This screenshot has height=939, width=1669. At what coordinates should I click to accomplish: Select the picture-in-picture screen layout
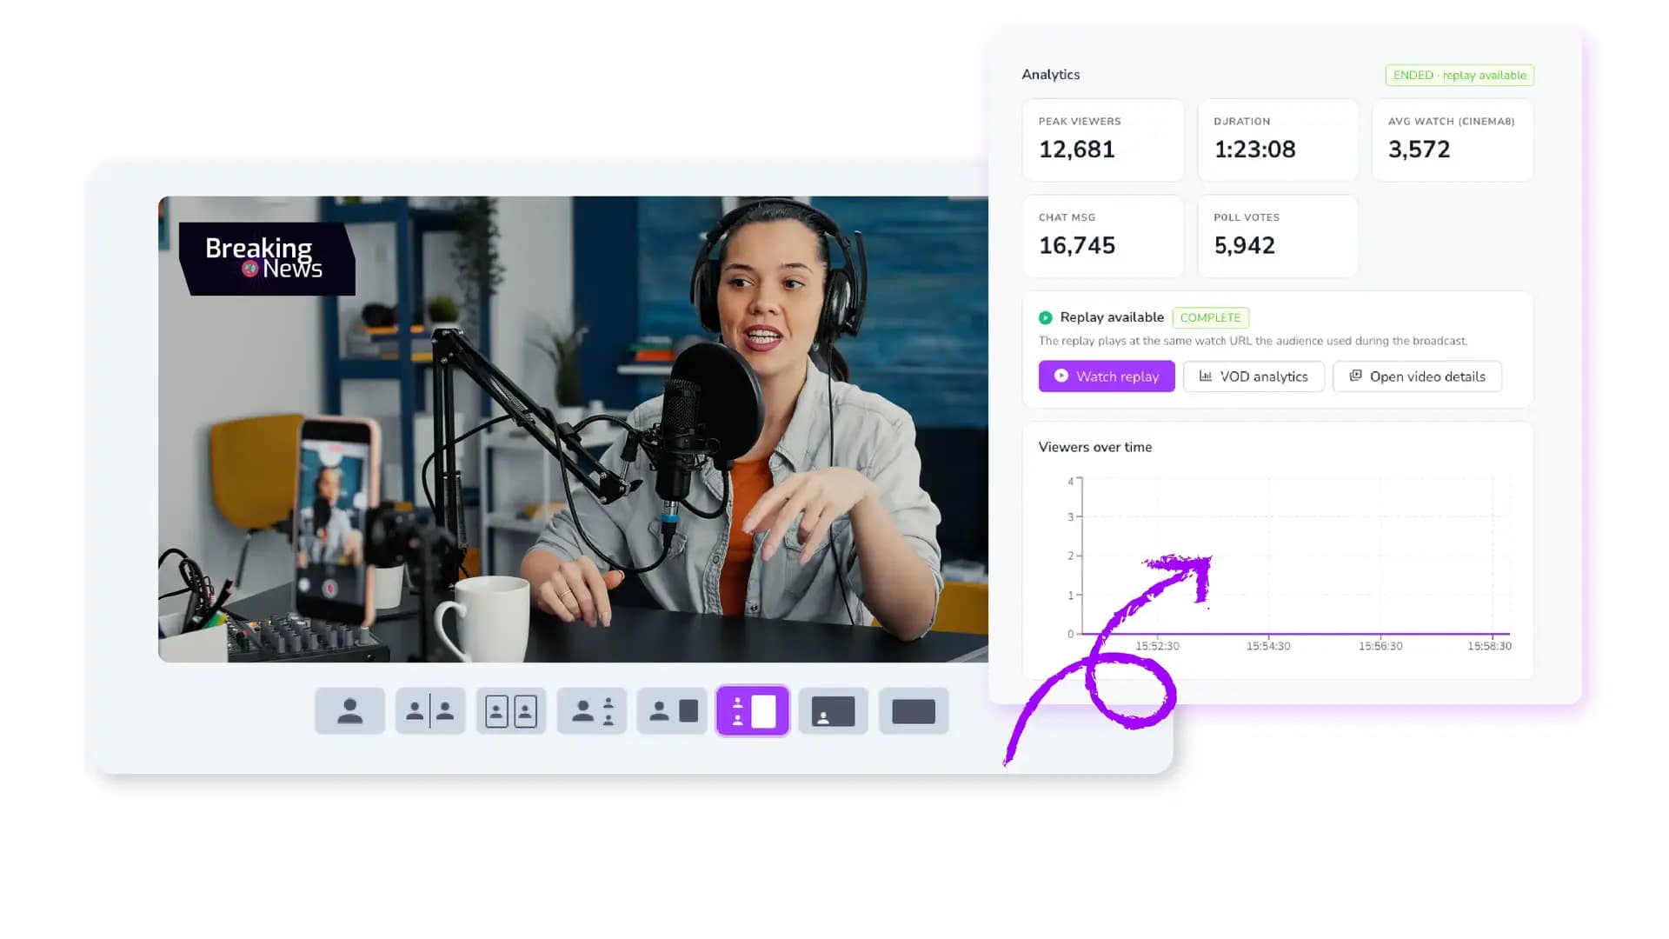[x=834, y=711]
